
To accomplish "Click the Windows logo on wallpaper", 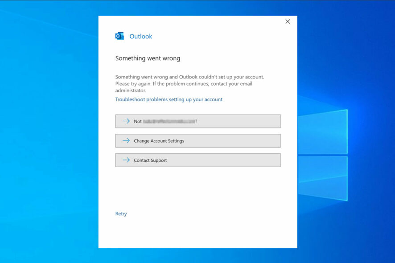I will click(323, 155).
